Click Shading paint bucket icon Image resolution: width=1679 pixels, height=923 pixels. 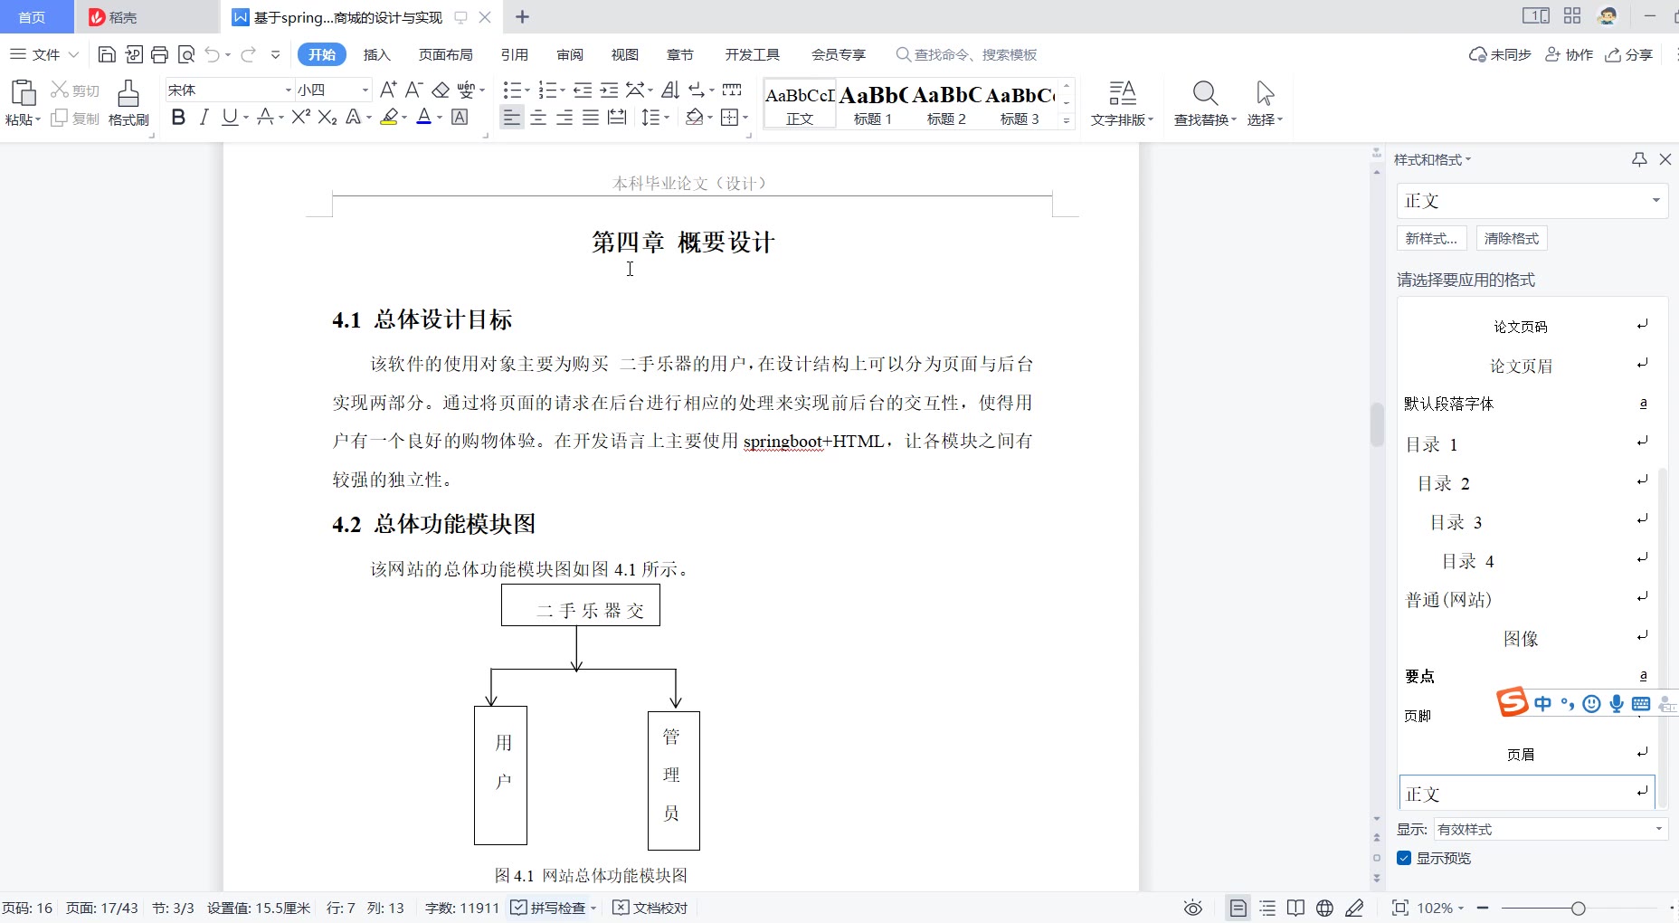tap(694, 117)
